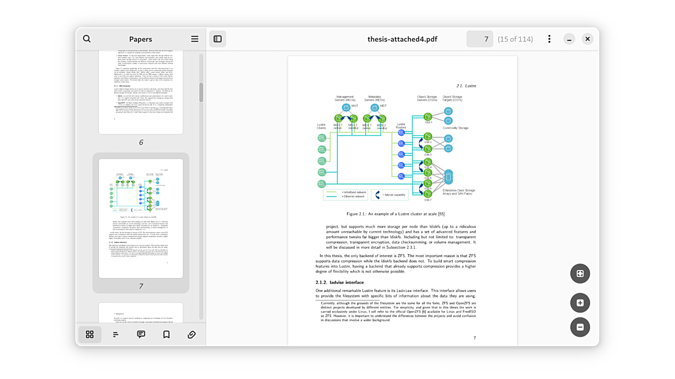The width and height of the screenshot is (675, 379).
Task: Show the bookmarks panel
Action: (166, 335)
